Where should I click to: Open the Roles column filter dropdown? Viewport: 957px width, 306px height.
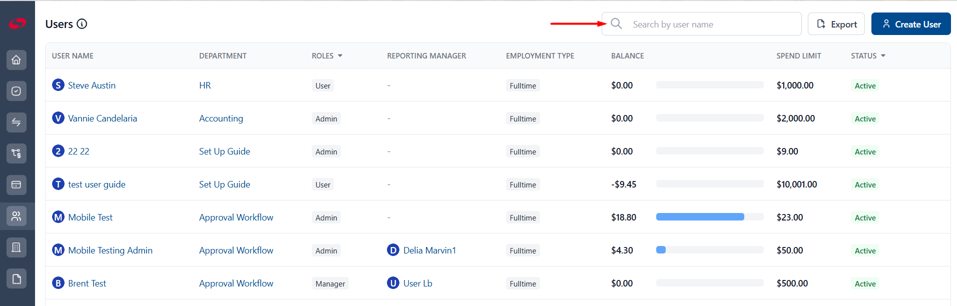click(x=340, y=55)
